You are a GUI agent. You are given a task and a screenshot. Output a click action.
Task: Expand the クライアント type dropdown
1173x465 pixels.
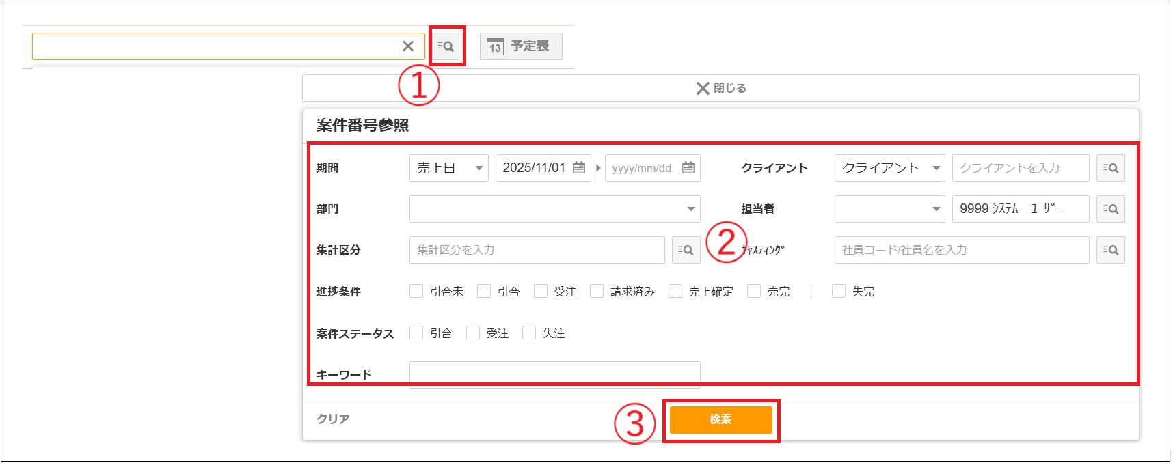click(x=889, y=168)
